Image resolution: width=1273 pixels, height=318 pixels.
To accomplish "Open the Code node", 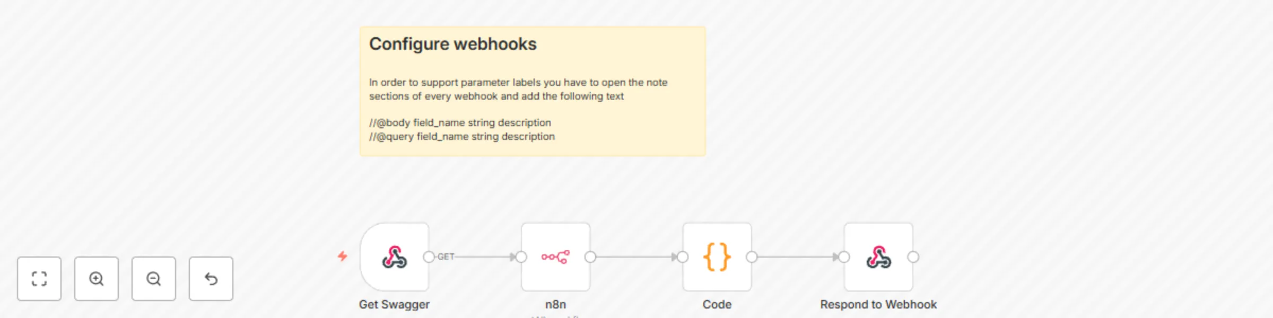I will [717, 257].
